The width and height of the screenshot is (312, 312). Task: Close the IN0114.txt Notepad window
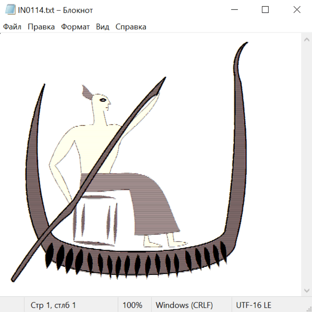click(x=297, y=10)
